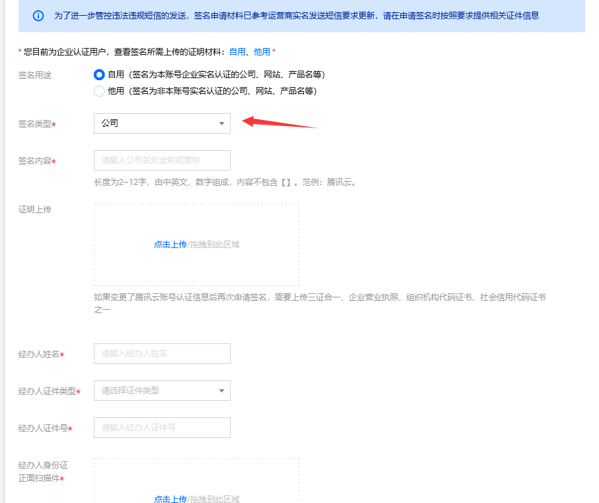Open the 自用 certificate materials link
The height and width of the screenshot is (503, 599).
click(x=237, y=50)
